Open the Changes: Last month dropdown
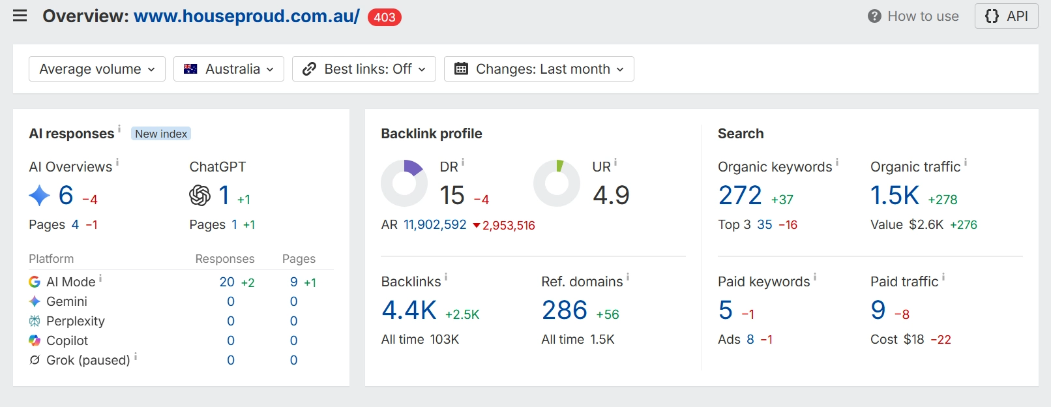Screen dimensions: 1051x407 tap(539, 69)
